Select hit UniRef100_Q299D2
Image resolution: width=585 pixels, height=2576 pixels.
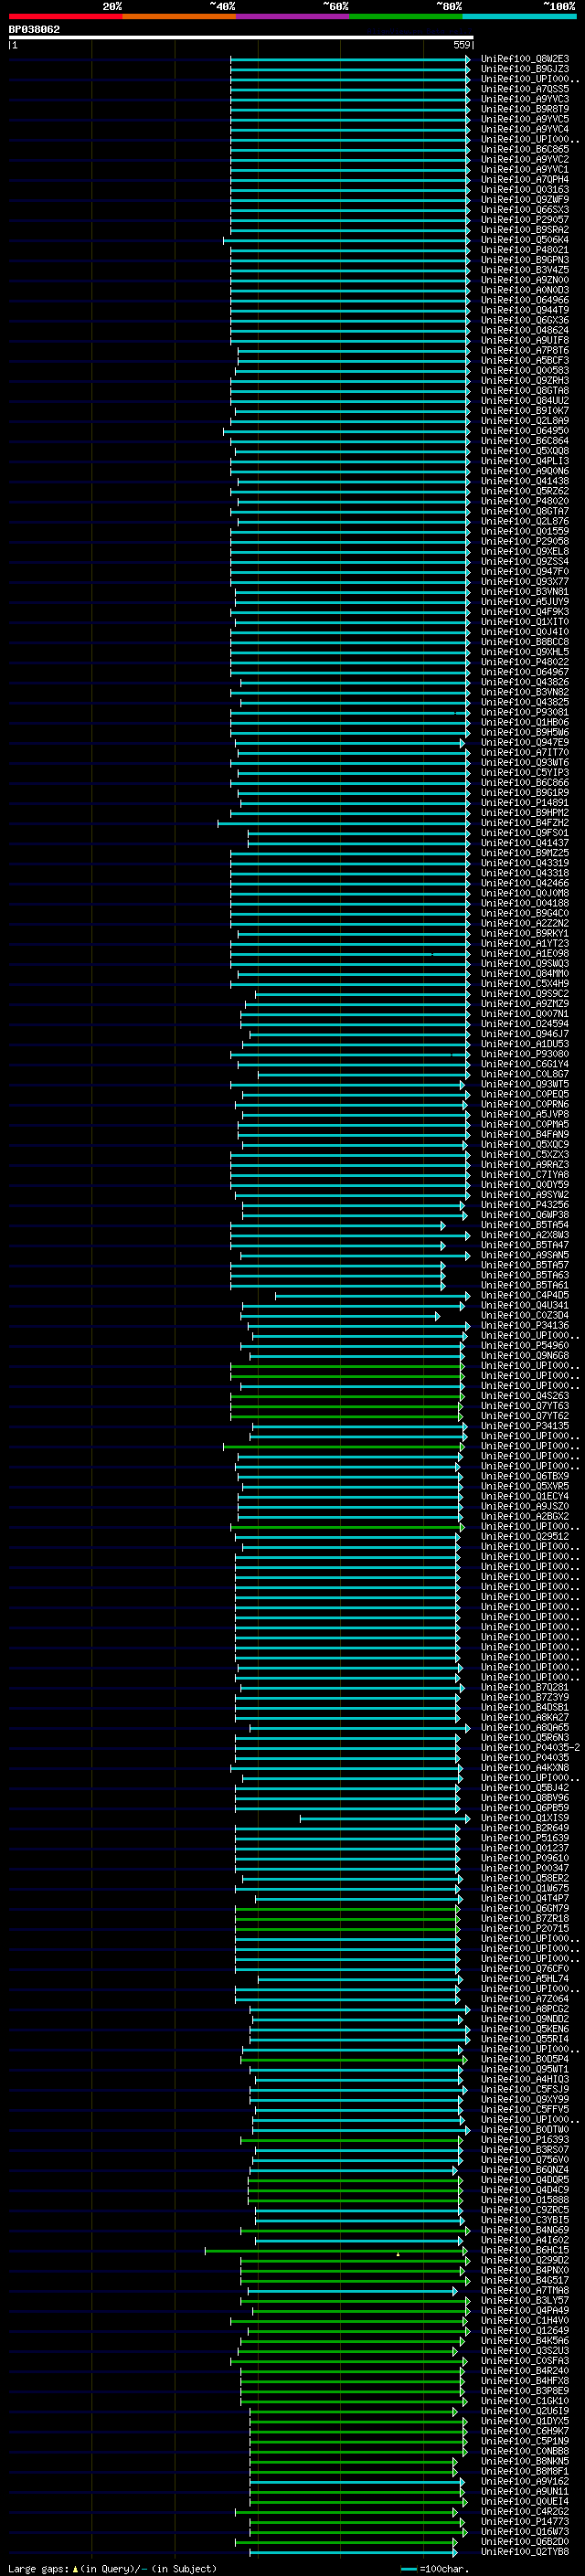(x=525, y=2260)
